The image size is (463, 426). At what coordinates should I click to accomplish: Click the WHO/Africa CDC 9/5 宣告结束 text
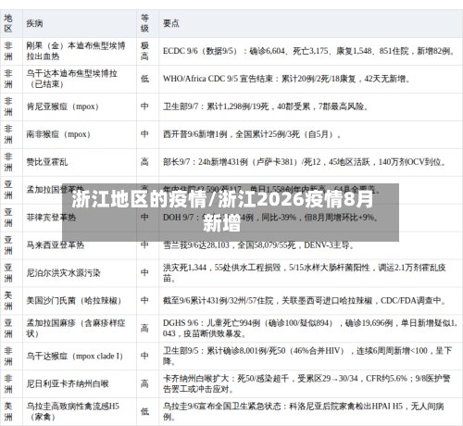(x=287, y=79)
